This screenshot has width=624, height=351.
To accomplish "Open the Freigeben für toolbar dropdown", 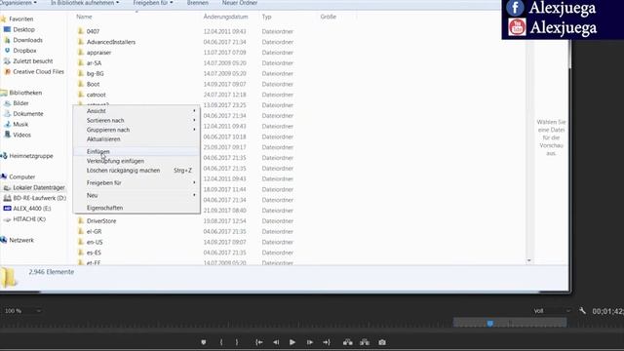I will (x=153, y=3).
